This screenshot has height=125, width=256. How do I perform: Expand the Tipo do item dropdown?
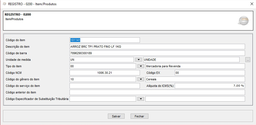(140, 66)
